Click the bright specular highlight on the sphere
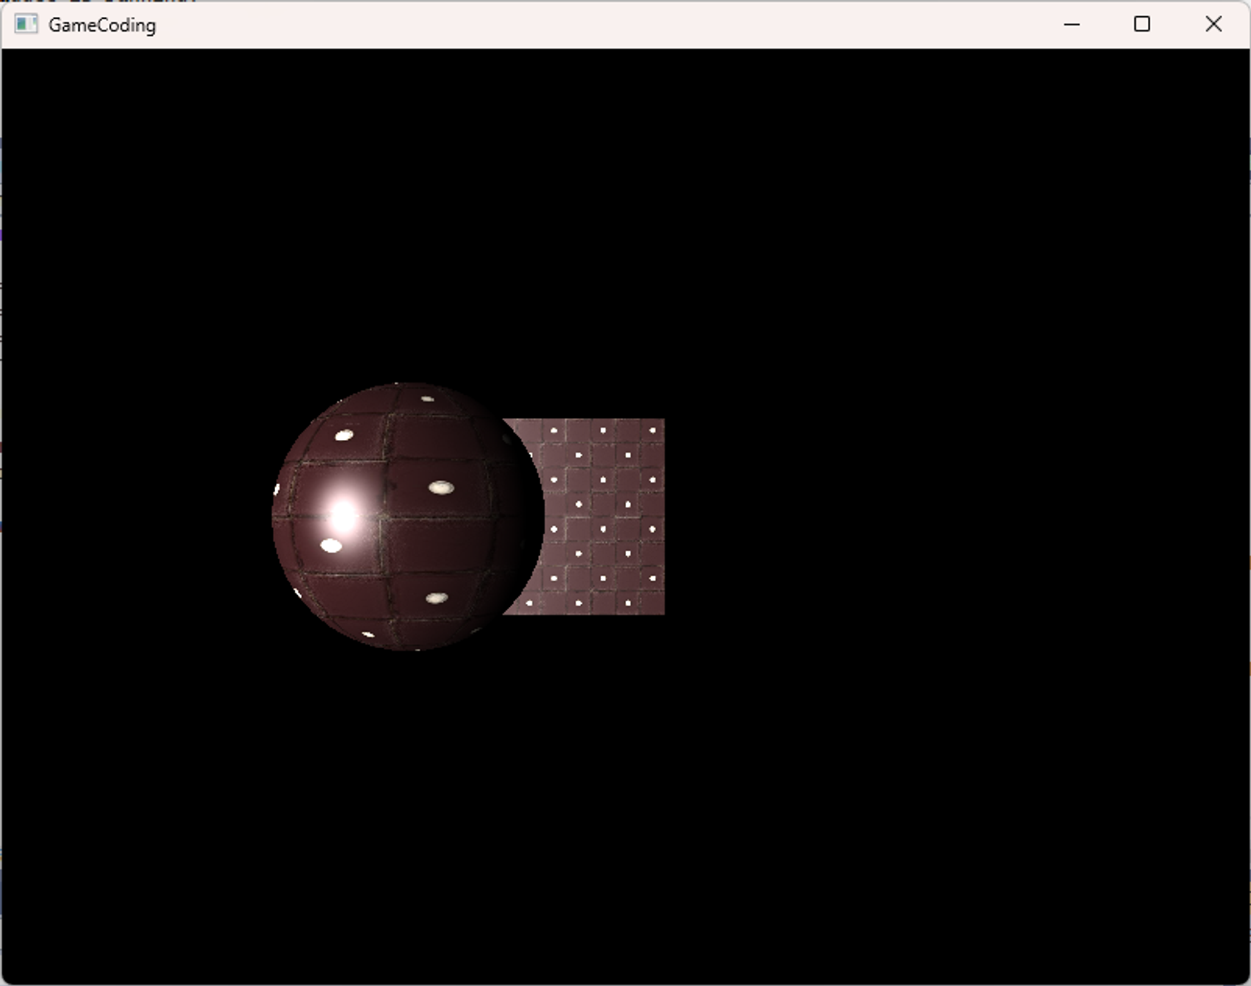Image resolution: width=1251 pixels, height=986 pixels. click(x=343, y=515)
